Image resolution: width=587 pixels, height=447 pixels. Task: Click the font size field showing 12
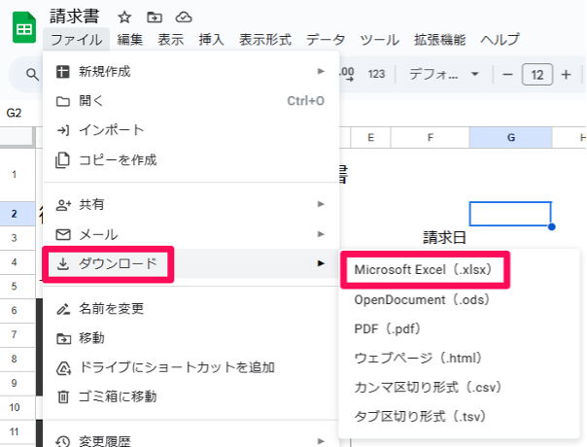(x=537, y=75)
